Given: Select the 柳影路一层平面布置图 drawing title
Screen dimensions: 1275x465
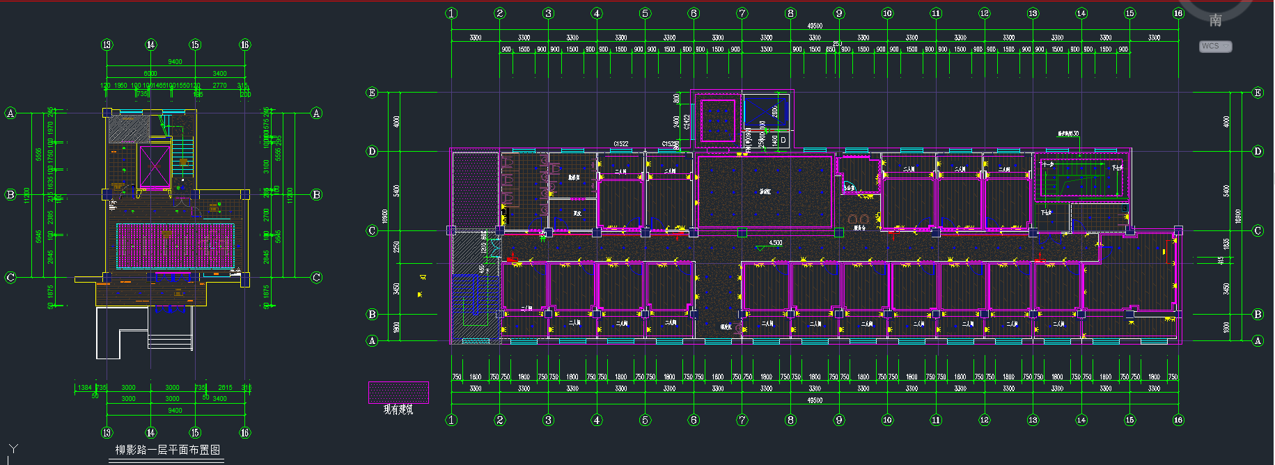Looking at the screenshot, I should click(x=167, y=450).
